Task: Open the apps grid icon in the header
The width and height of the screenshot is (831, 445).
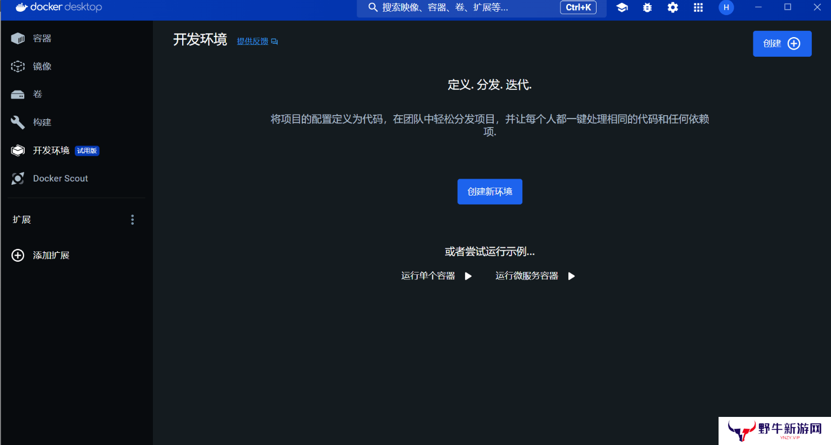Action: [x=698, y=7]
